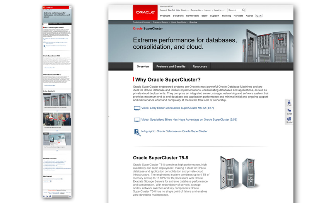
Task: Open the 'I want to...' dropdown
Action: click(219, 10)
